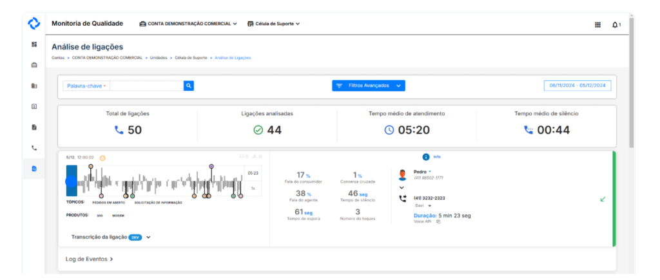Click the Info icon on call card
Viewport: 660px width, 280px height.
coord(426,157)
